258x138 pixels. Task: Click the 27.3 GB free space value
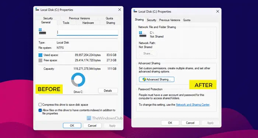point(112,60)
